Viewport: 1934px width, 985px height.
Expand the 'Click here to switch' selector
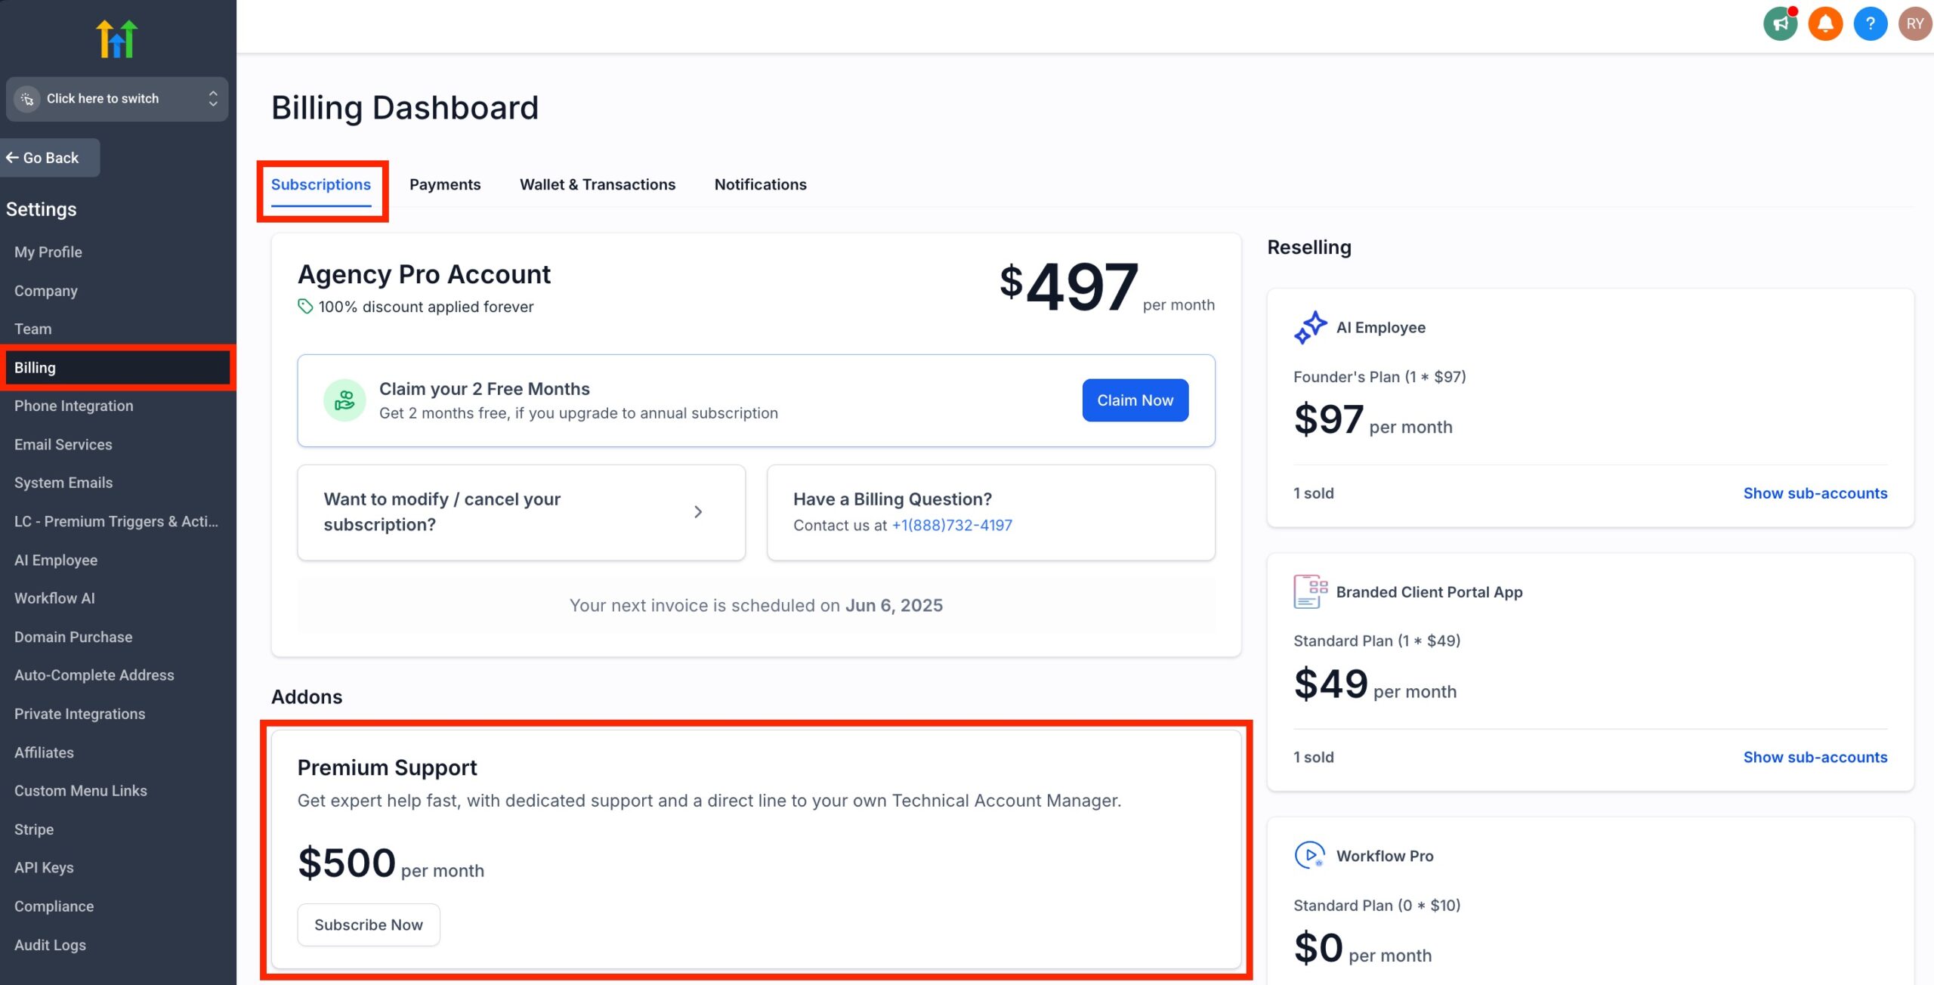point(212,99)
